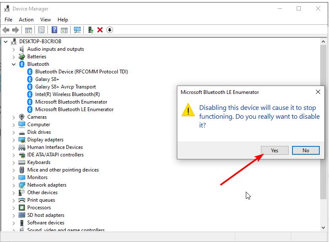The image size is (329, 242).
Task: Click the Bluetooth category icon
Action: (x=22, y=64)
